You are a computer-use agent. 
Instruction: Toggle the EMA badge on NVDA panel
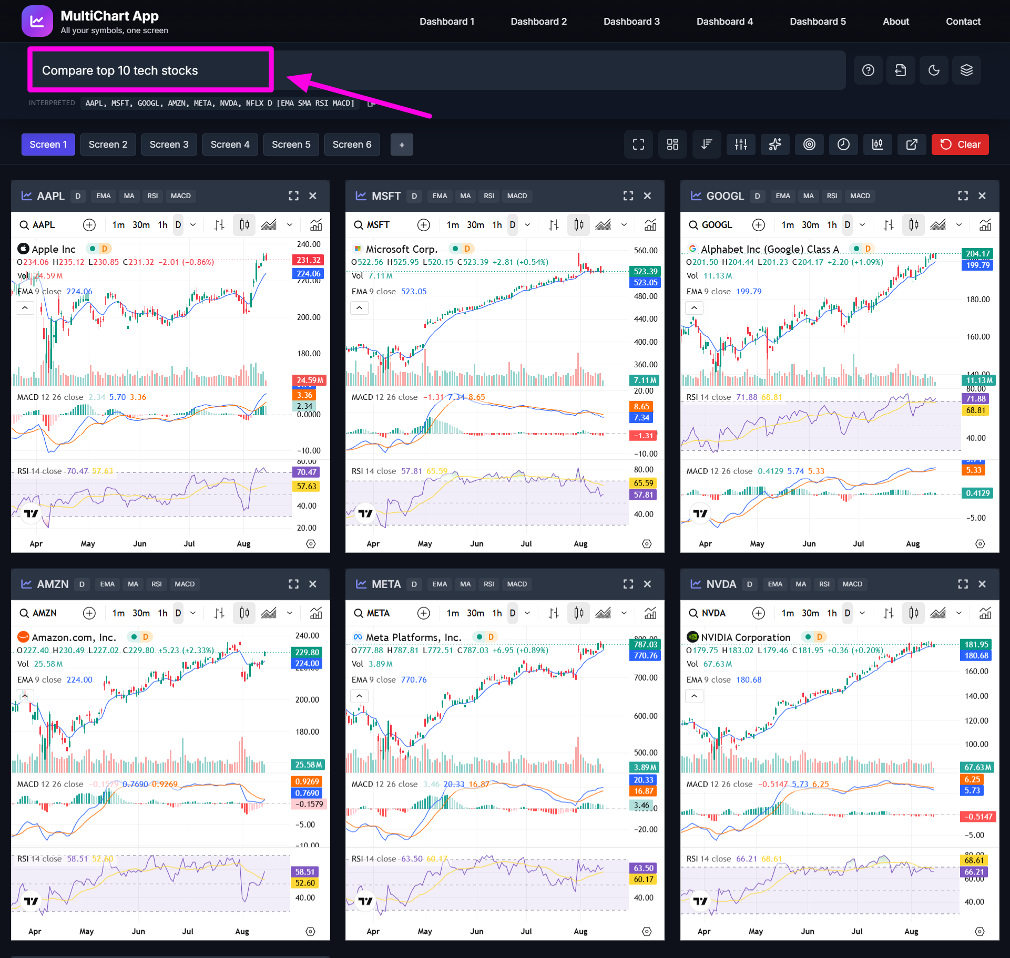774,584
